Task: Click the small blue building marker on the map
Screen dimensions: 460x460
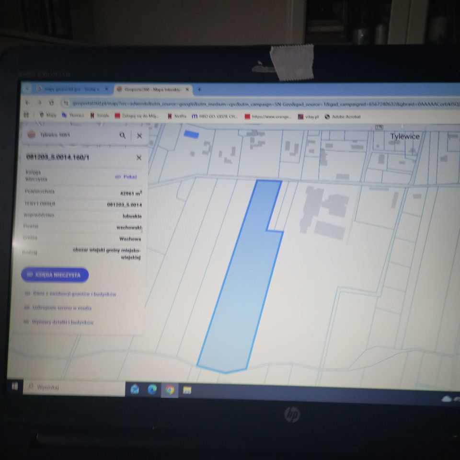Action: coord(191,134)
